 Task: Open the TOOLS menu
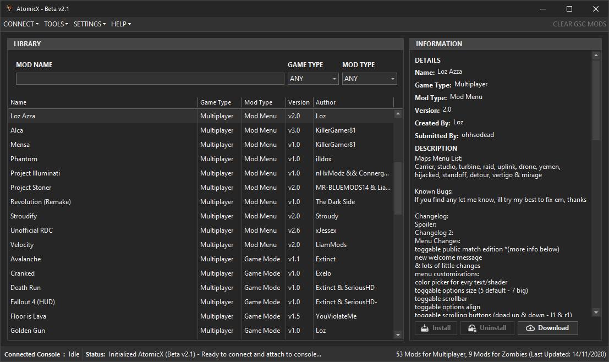pos(56,24)
